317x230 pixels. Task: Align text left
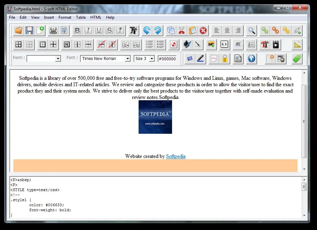[217, 31]
